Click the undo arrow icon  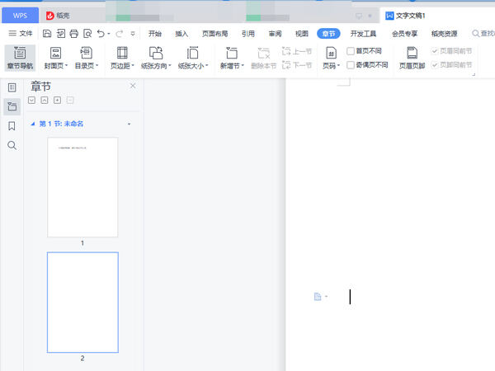(101, 34)
